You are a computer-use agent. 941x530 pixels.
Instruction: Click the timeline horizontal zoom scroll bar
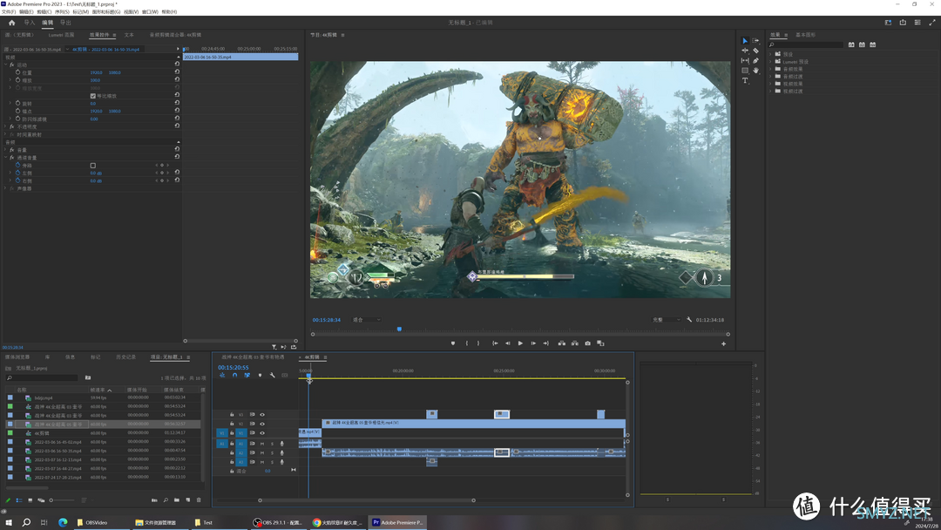coord(367,500)
